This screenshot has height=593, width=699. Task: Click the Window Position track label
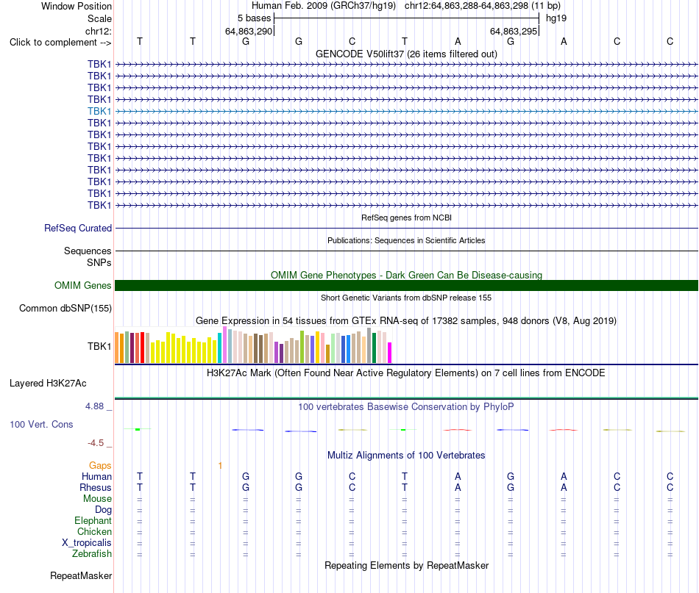point(77,6)
